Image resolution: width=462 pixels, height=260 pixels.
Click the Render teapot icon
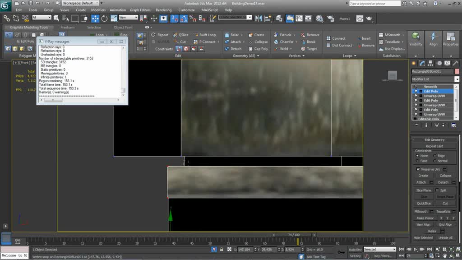click(x=369, y=19)
